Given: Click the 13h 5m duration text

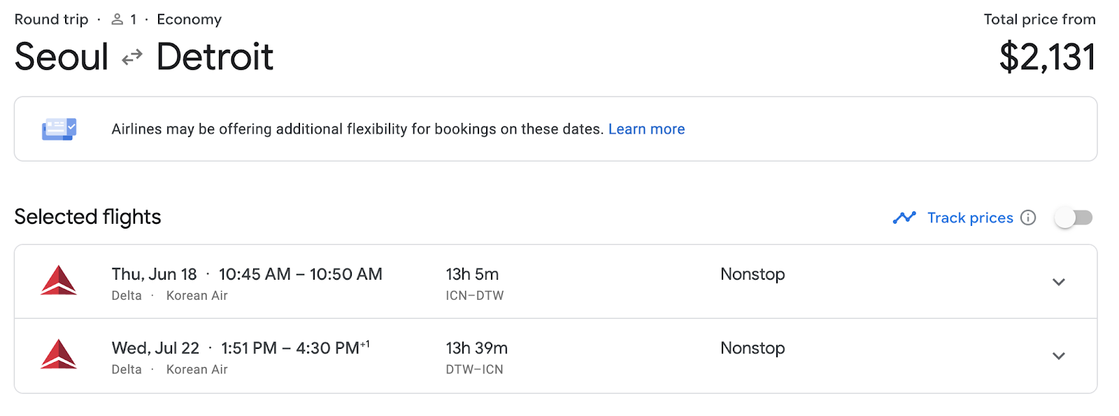Looking at the screenshot, I should click(x=472, y=274).
